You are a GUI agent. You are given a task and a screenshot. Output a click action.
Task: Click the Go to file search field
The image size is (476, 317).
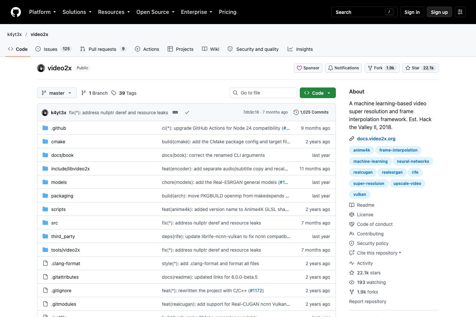263,93
